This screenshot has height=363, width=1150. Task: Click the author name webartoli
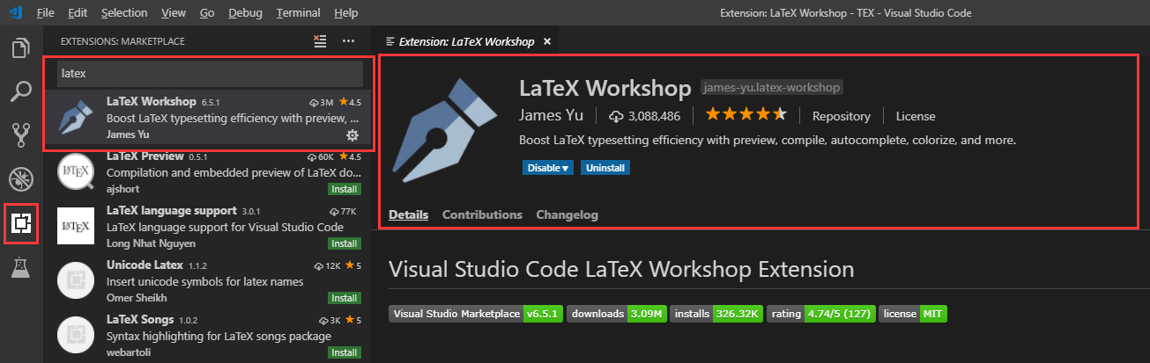(x=128, y=352)
